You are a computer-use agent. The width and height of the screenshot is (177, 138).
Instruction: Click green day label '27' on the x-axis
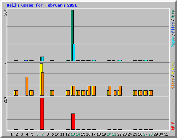pos(145,134)
